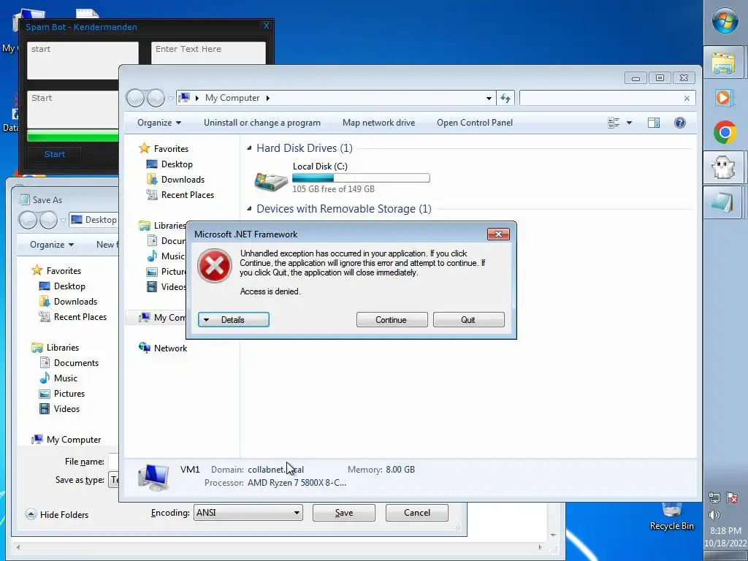
Task: Toggle the preview pane icon
Action: (x=654, y=123)
